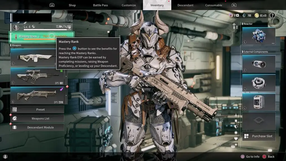Select the weapon with DPS 2319
Viewport: 286px width, 161px height.
pos(37,96)
